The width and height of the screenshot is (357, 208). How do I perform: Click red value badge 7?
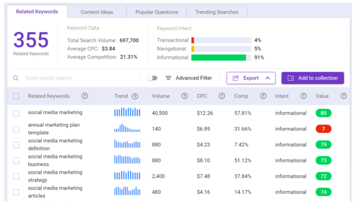323,129
